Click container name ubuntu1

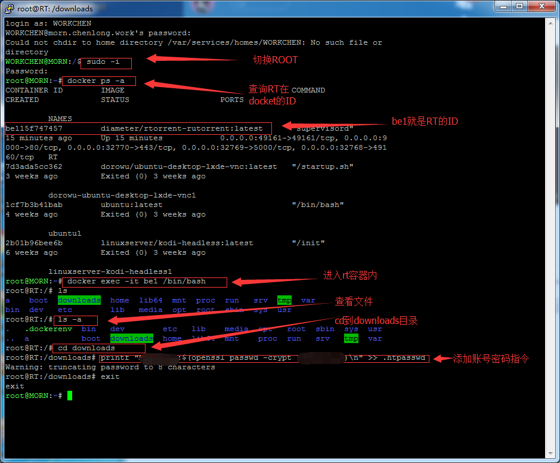64,233
